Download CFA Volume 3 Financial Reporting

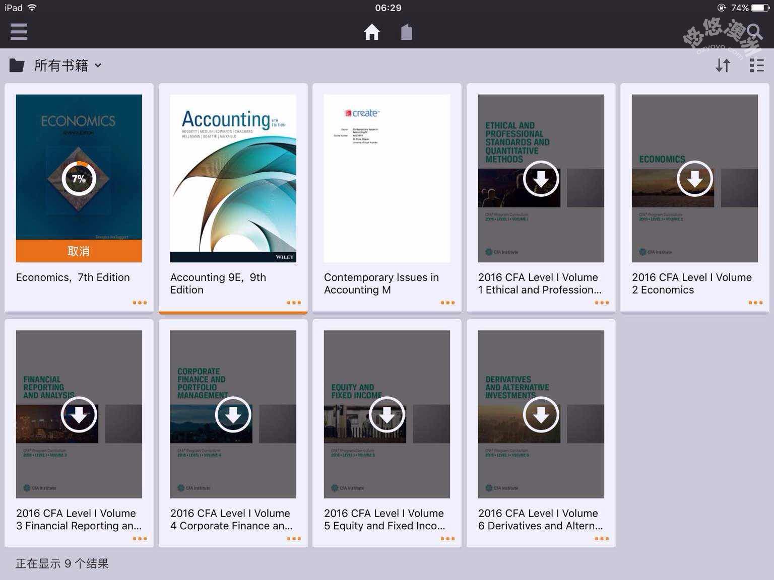[x=79, y=414]
